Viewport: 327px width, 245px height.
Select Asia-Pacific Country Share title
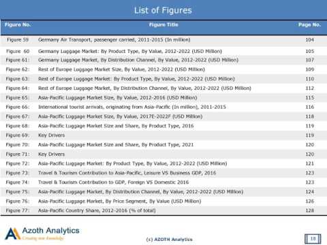pos(97,211)
